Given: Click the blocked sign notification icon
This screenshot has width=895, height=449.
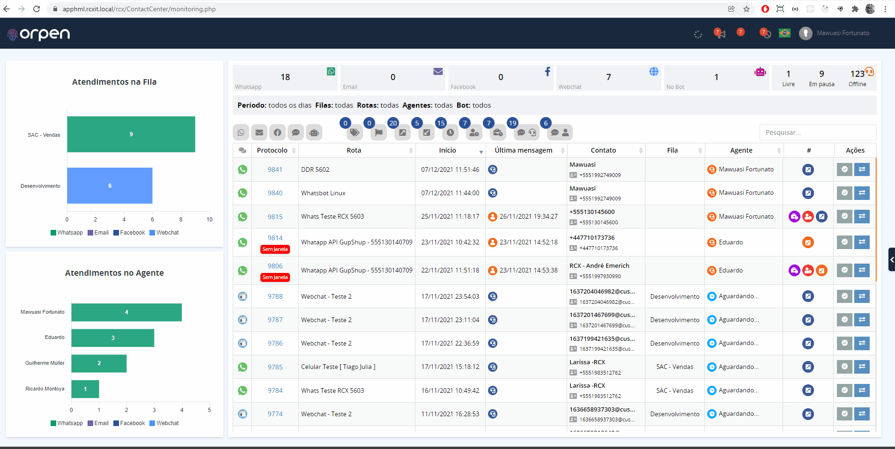Looking at the screenshot, I should coord(765,33).
